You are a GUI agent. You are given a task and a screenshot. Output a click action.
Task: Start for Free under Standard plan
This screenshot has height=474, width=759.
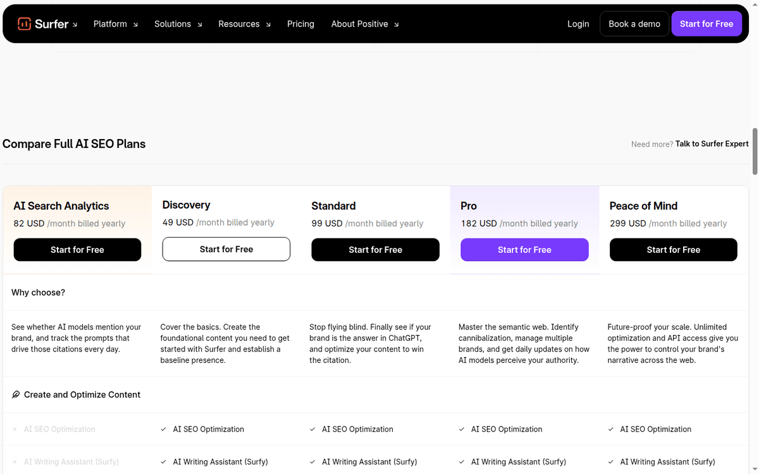point(376,250)
